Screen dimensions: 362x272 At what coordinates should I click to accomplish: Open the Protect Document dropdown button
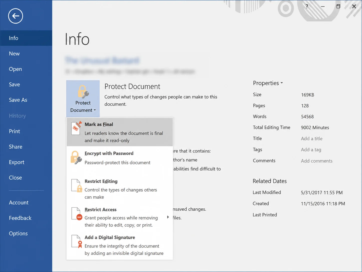point(83,99)
